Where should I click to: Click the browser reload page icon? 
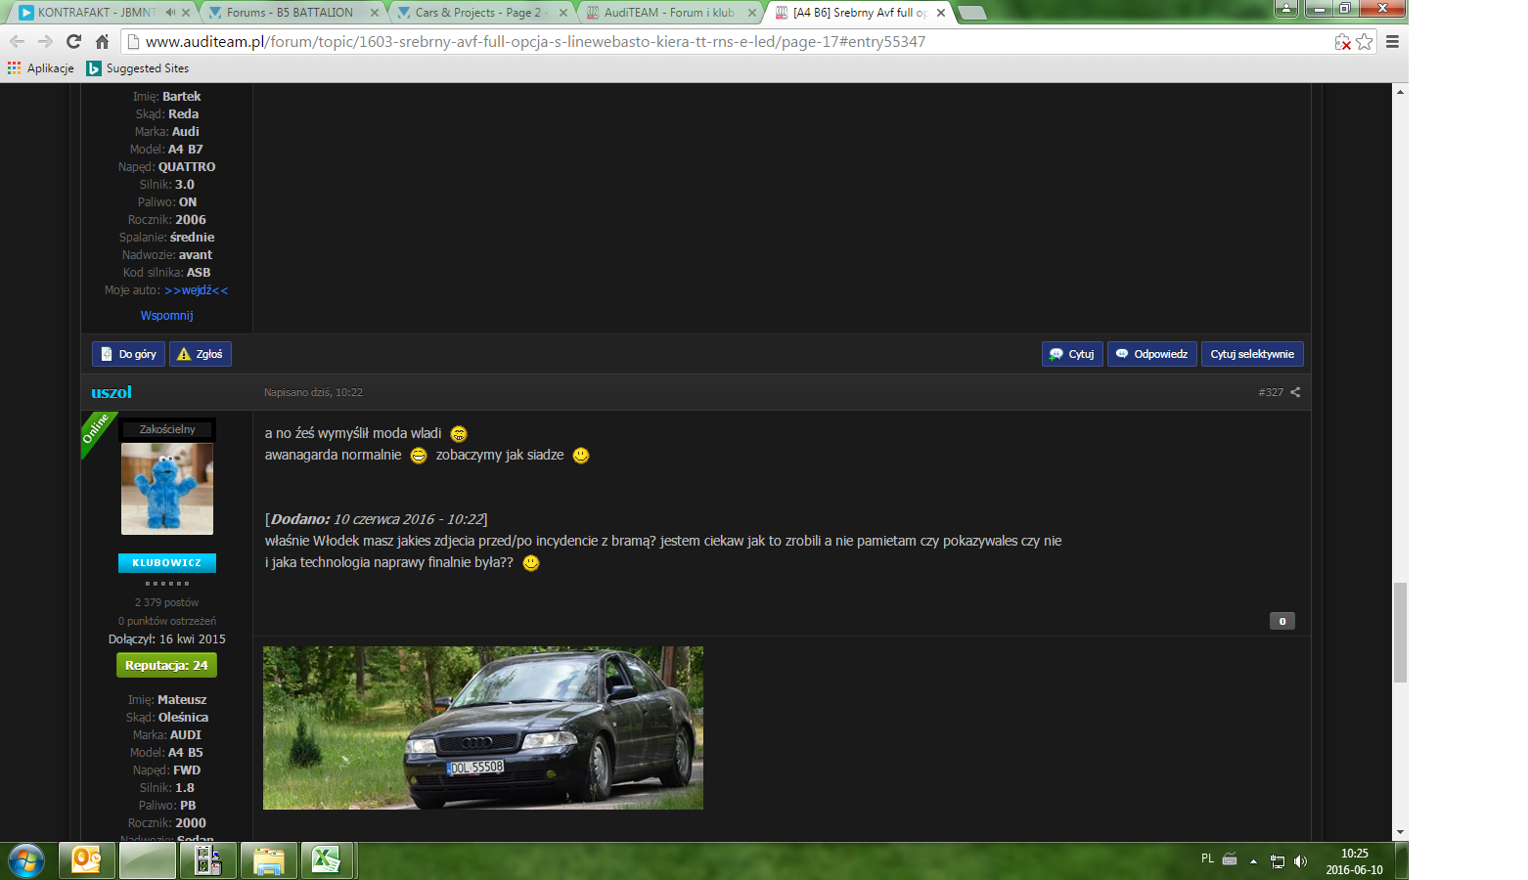tap(73, 41)
